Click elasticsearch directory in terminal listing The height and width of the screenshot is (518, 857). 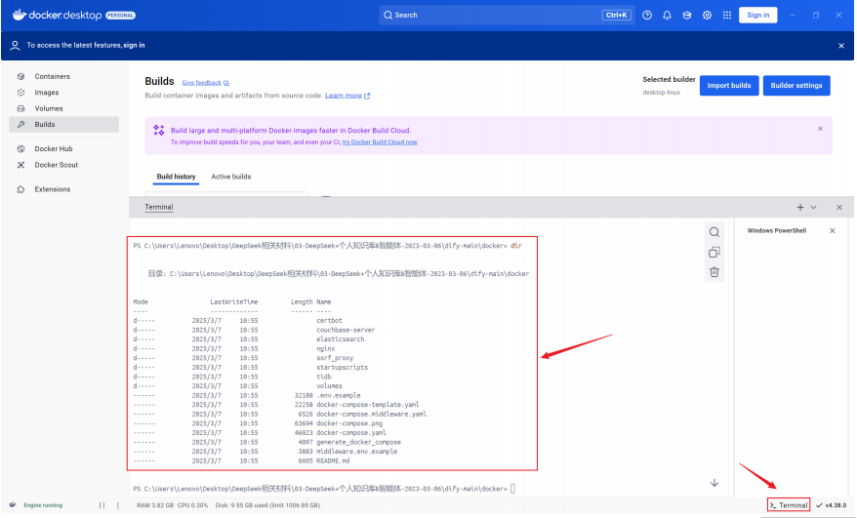[x=340, y=339]
